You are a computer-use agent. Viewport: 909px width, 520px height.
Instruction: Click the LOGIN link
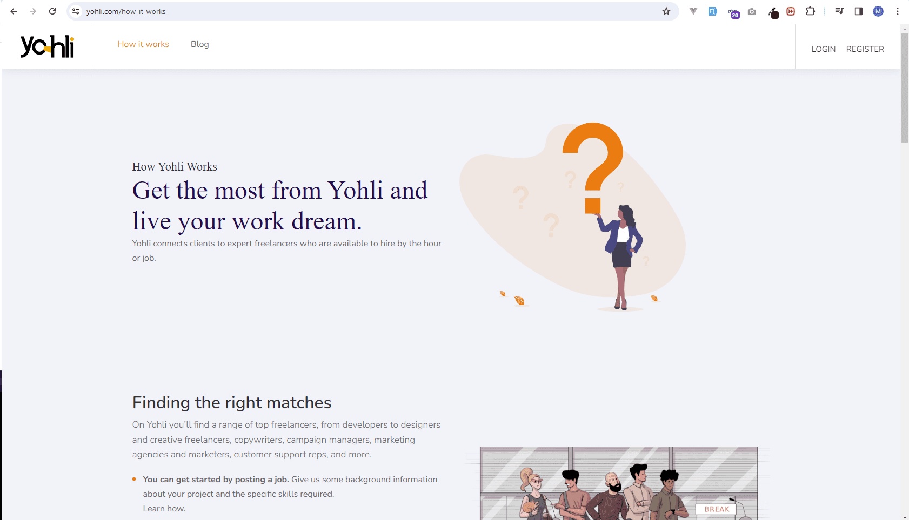point(823,49)
